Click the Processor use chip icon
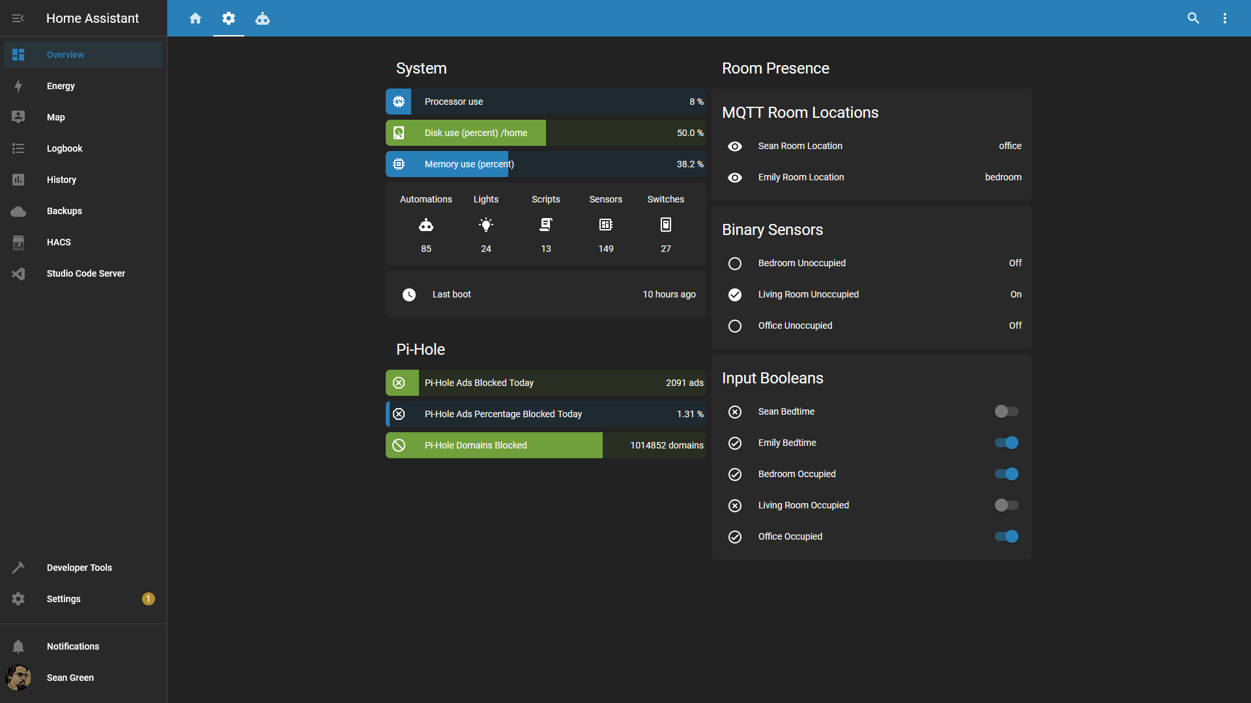 399,102
